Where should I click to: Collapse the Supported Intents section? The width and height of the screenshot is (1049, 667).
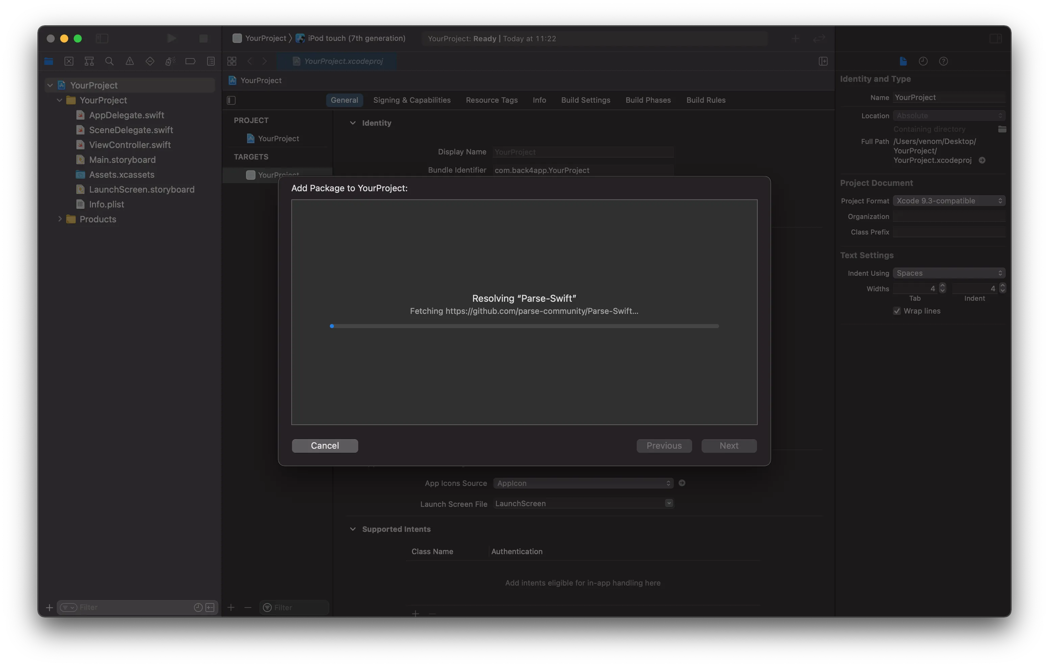tap(353, 529)
